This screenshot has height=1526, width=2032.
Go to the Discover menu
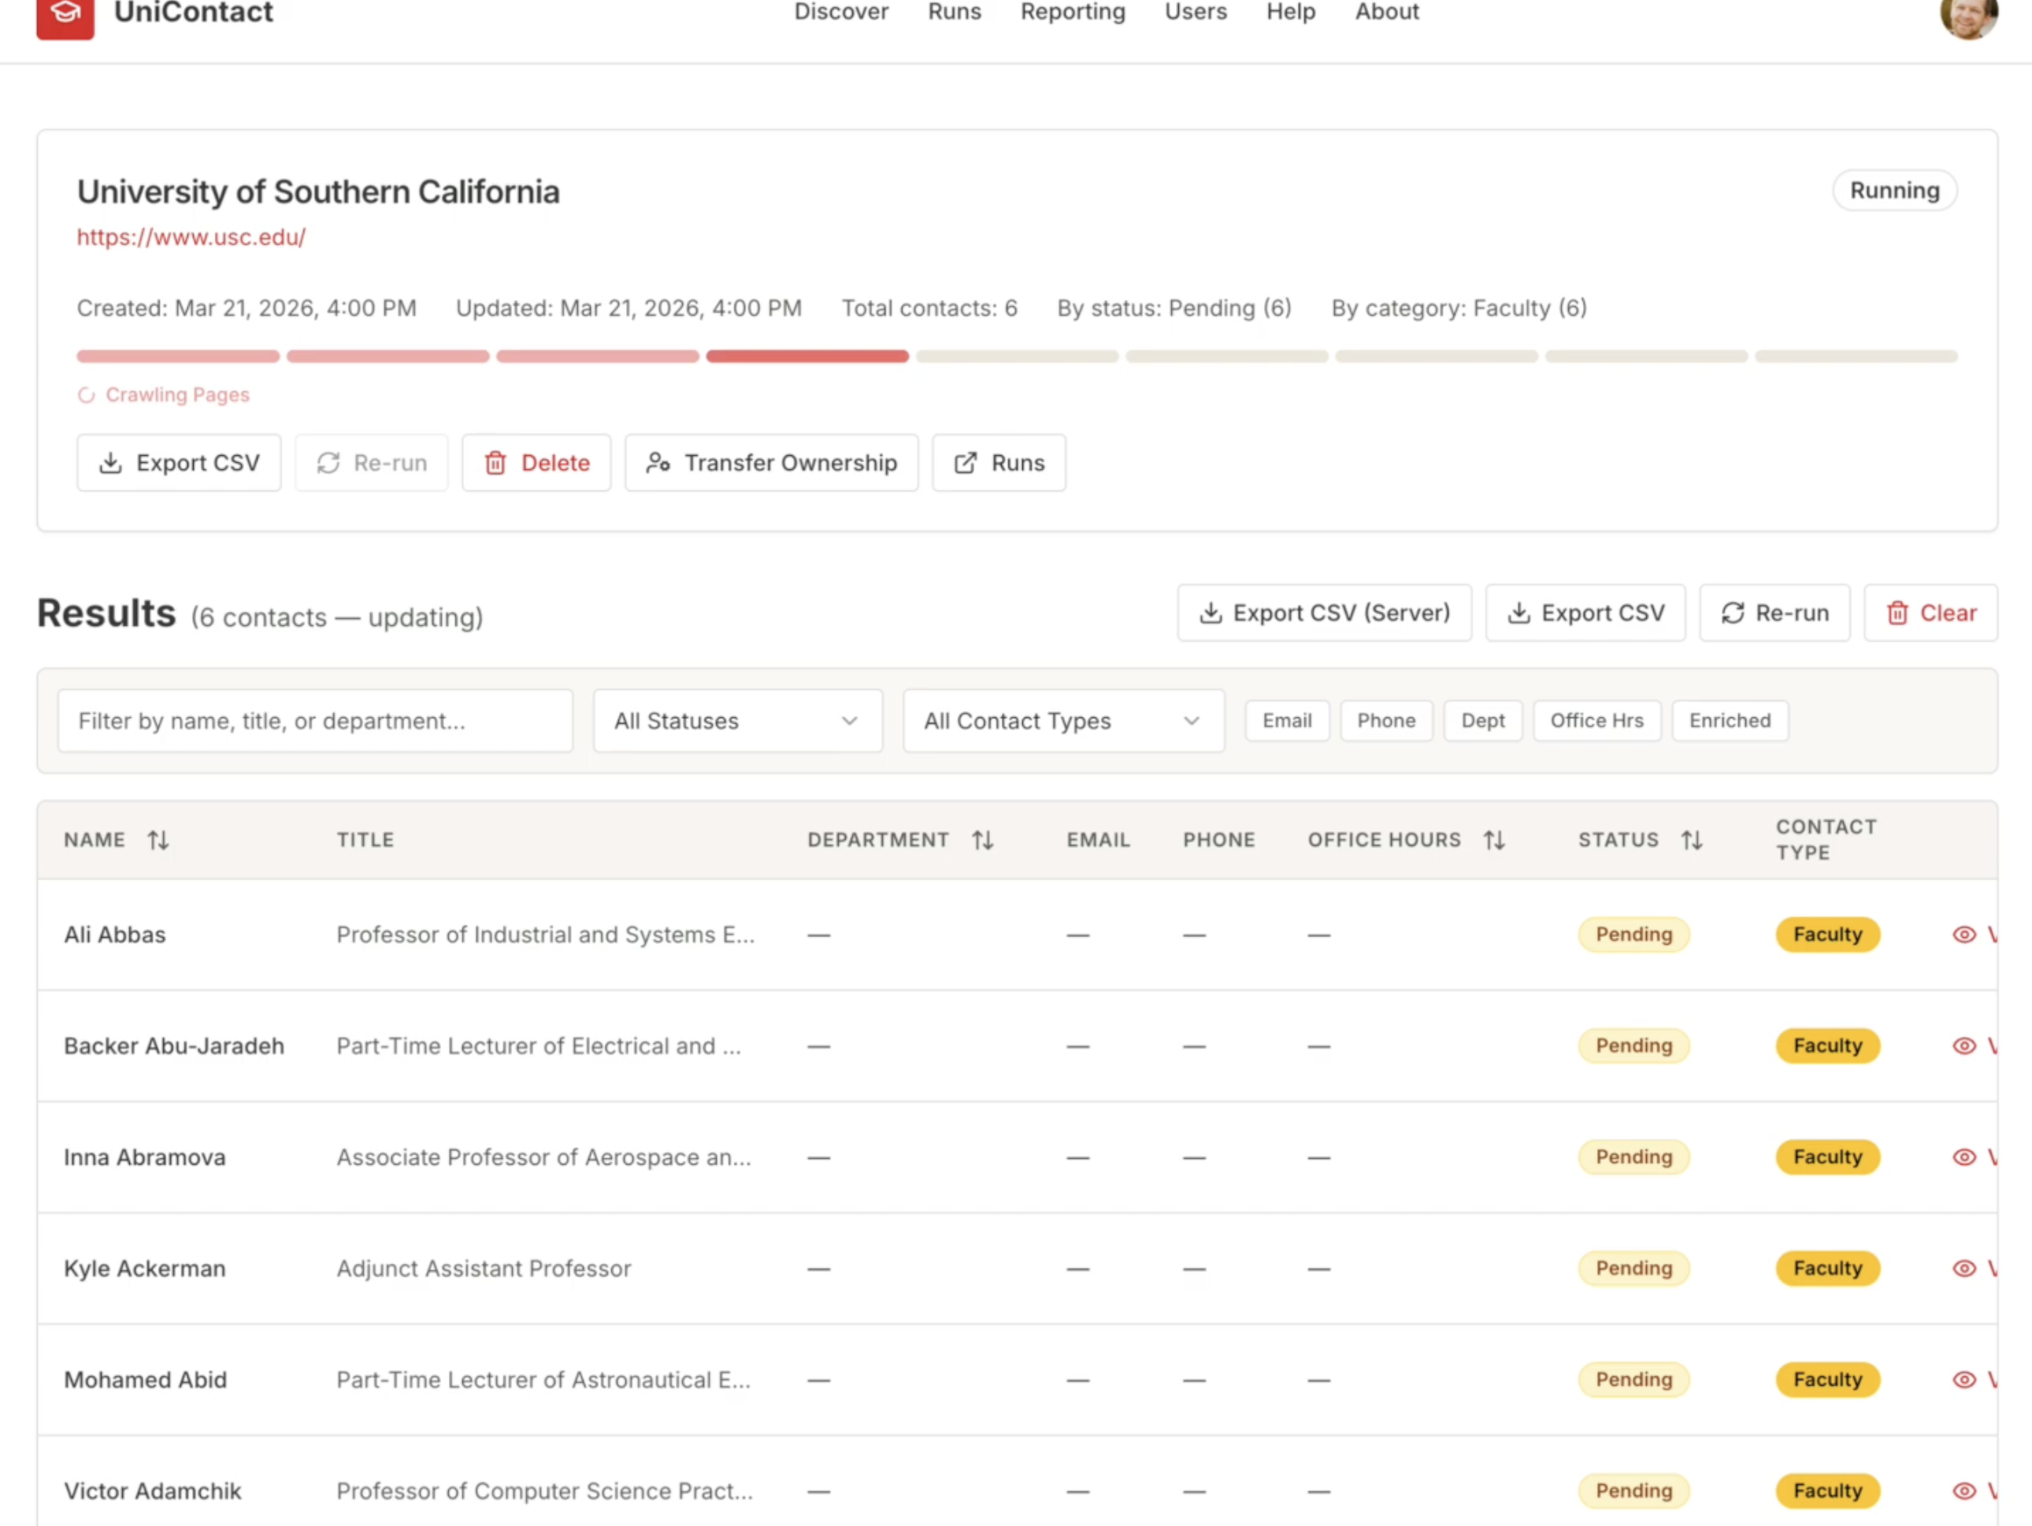(x=840, y=12)
